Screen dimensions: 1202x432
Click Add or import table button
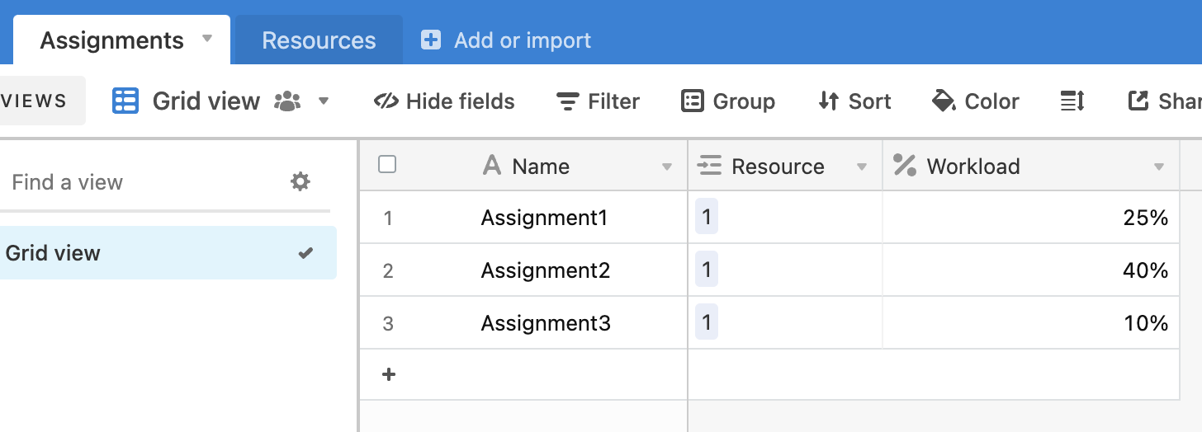[506, 40]
